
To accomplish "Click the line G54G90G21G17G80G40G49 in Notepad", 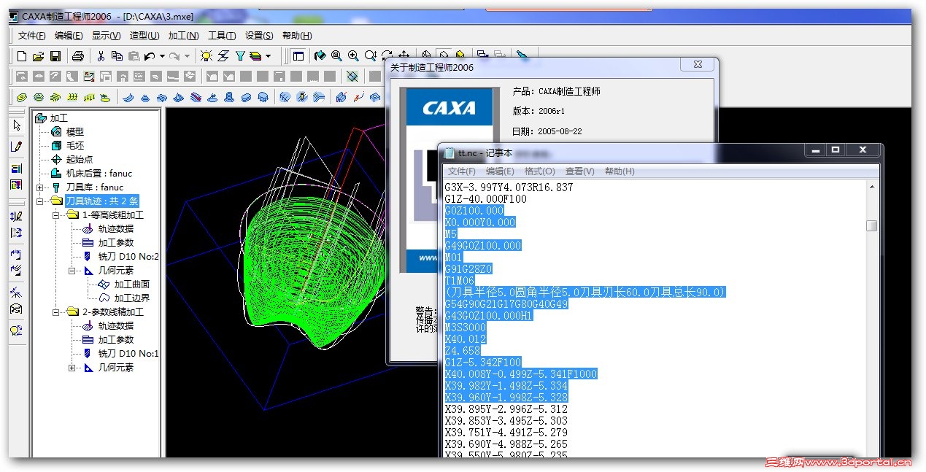I will click(506, 304).
